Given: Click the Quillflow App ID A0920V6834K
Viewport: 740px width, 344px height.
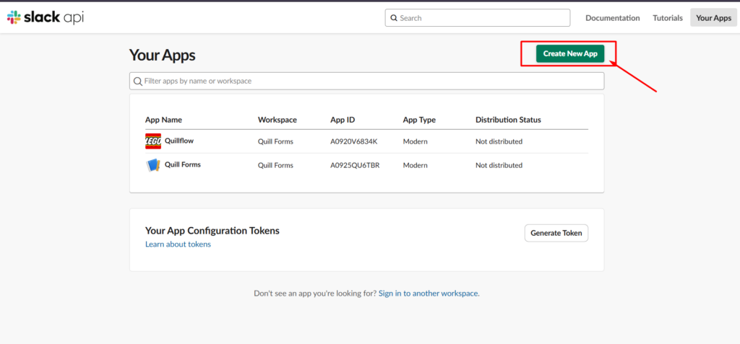Looking at the screenshot, I should (354, 141).
